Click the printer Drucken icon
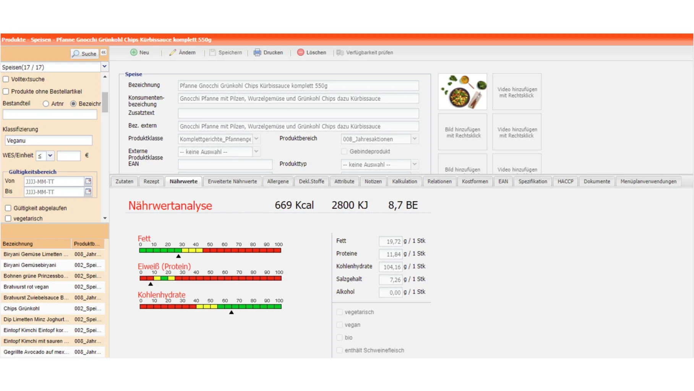Screen dimensions: 694x391 point(257,52)
